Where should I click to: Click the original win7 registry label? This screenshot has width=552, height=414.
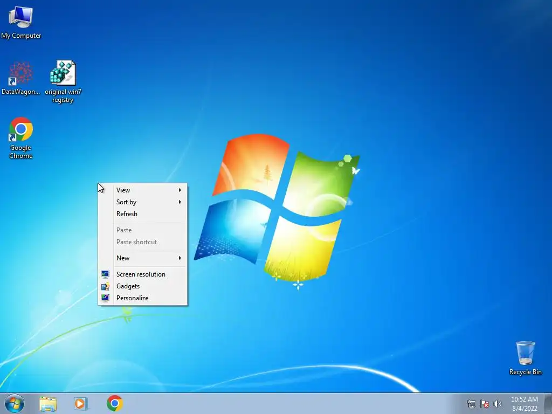63,96
